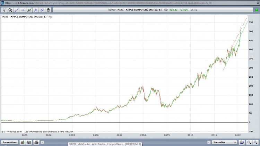Open the Paramètres settings
The width and height of the screenshot is (260, 146).
pyautogui.click(x=10, y=142)
